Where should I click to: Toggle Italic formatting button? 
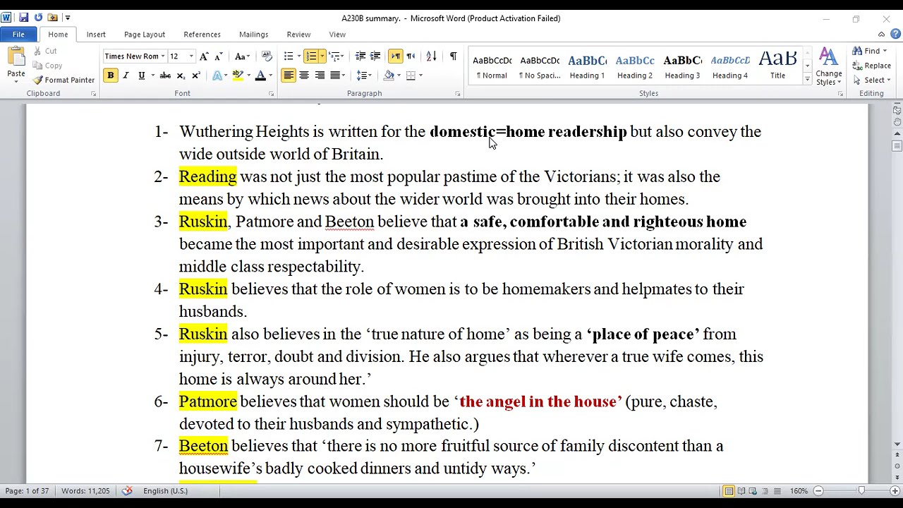[x=126, y=75]
